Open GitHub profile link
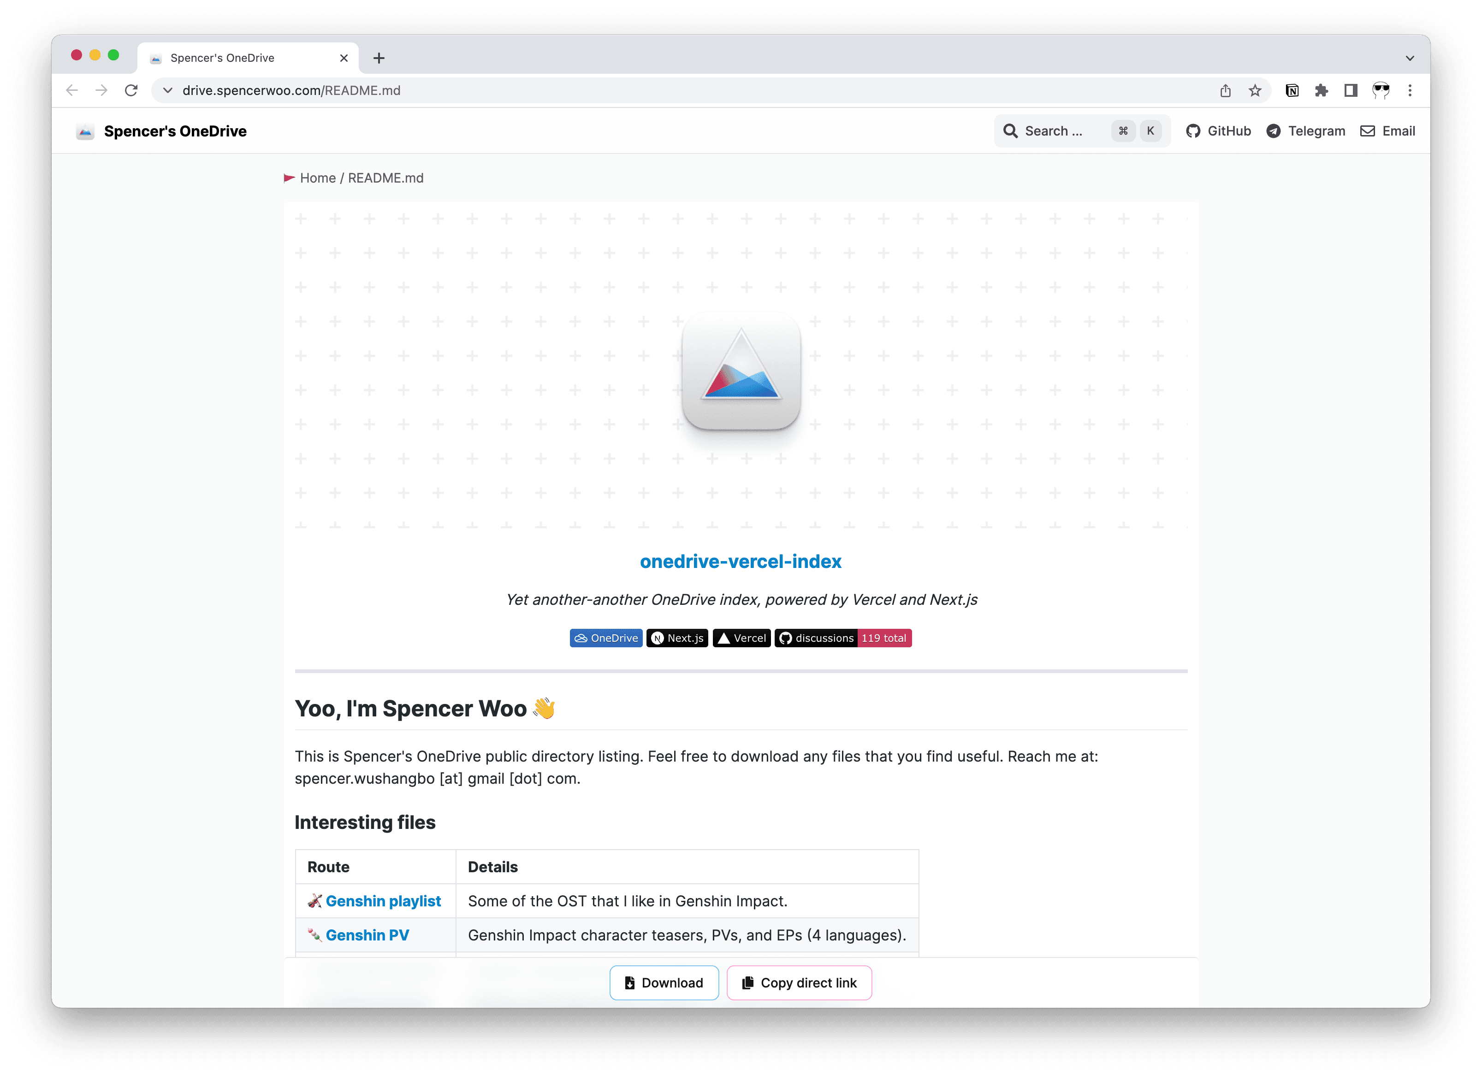This screenshot has height=1076, width=1482. pyautogui.click(x=1217, y=130)
